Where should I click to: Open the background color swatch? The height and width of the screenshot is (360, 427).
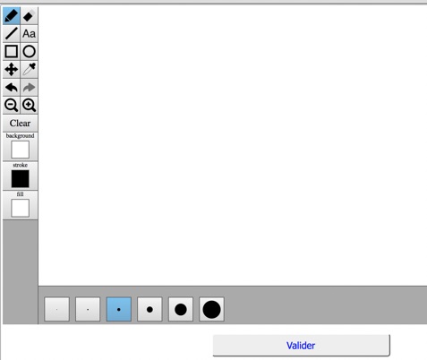(20, 150)
